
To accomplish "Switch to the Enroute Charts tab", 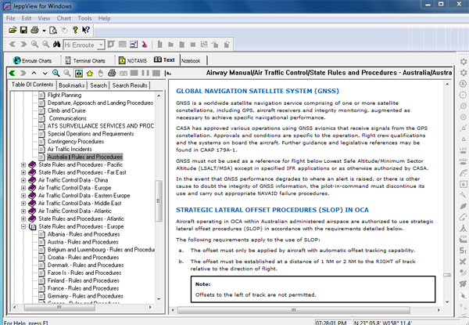I will [32, 60].
